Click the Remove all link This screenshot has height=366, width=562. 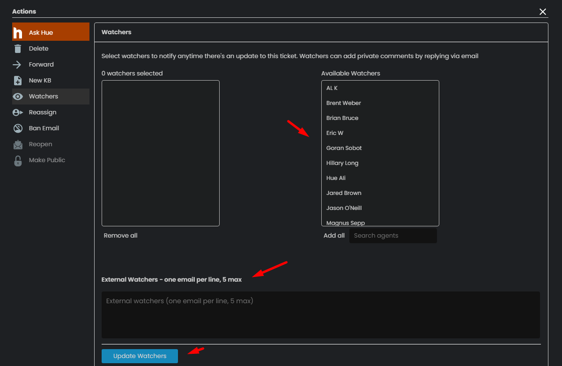point(120,236)
